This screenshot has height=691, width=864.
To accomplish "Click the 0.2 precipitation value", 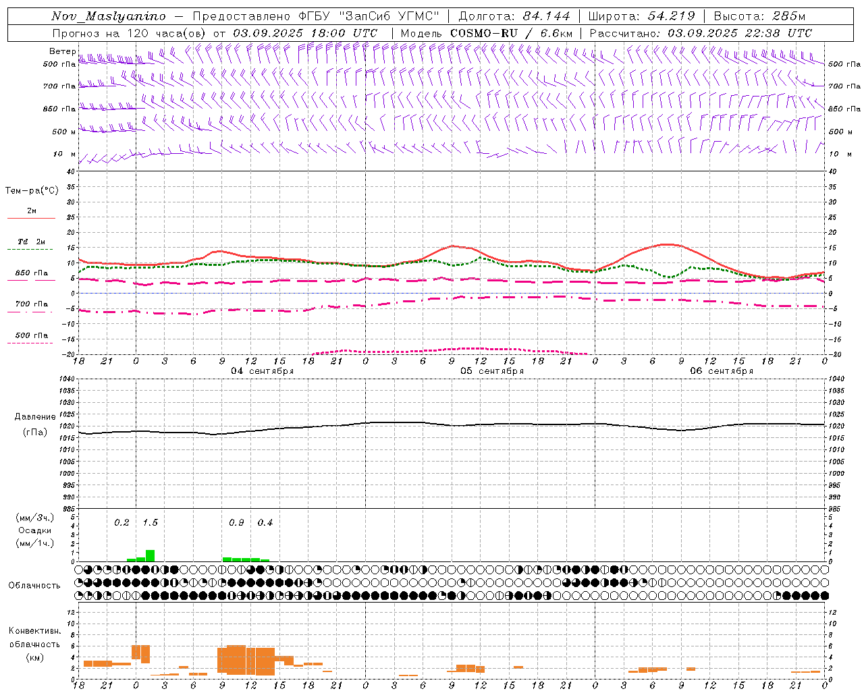I will coord(122,522).
